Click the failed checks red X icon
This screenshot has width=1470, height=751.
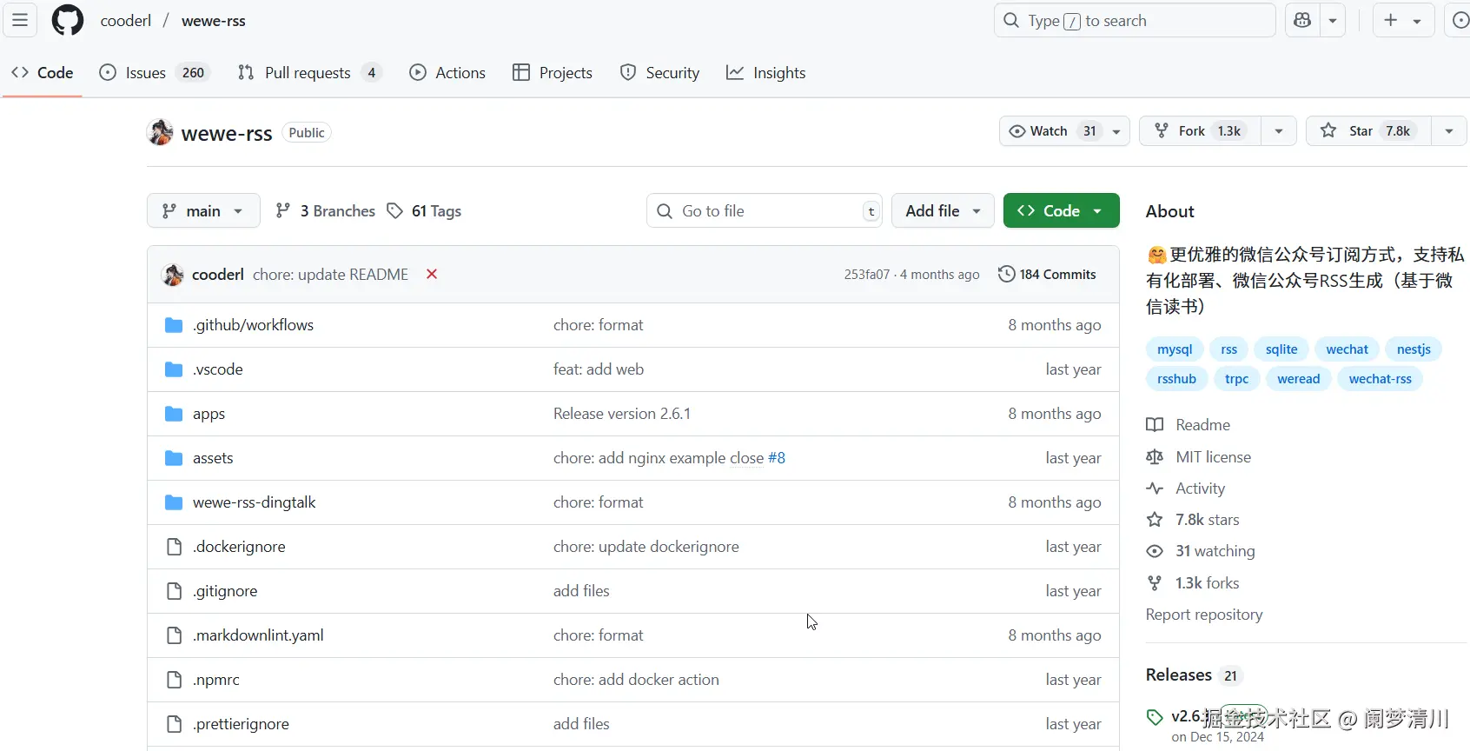tap(432, 275)
